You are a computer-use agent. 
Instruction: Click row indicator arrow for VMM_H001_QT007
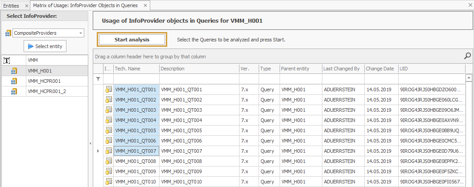(x=98, y=151)
